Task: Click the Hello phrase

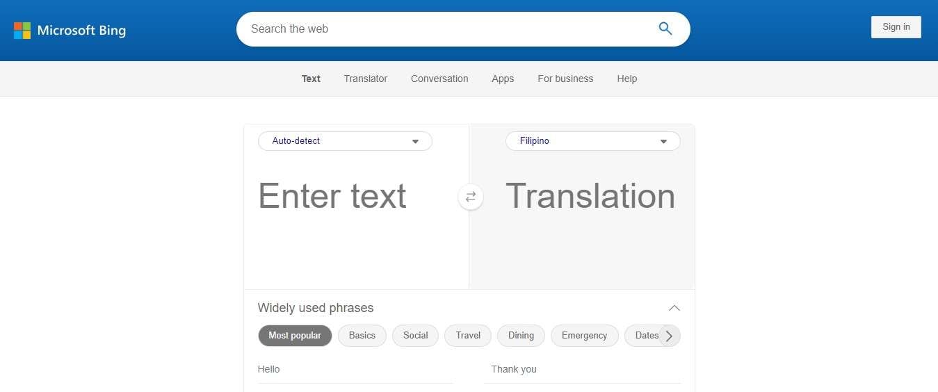Action: coord(269,369)
